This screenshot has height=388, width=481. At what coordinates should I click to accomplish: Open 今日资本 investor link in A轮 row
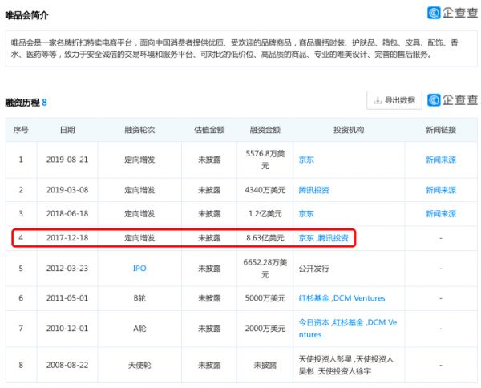[x=313, y=322]
